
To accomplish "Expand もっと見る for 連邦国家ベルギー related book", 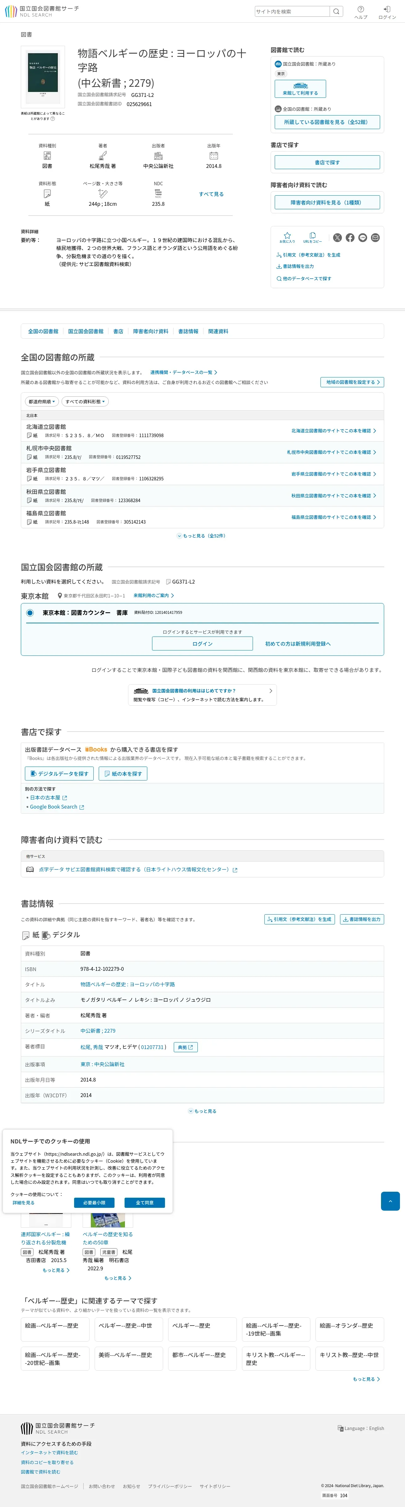I will (x=56, y=1270).
